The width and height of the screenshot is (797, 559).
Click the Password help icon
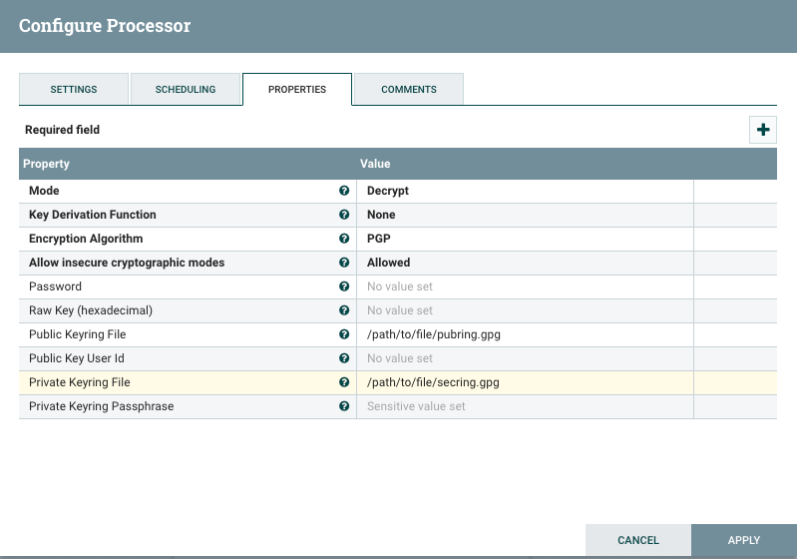[344, 285]
